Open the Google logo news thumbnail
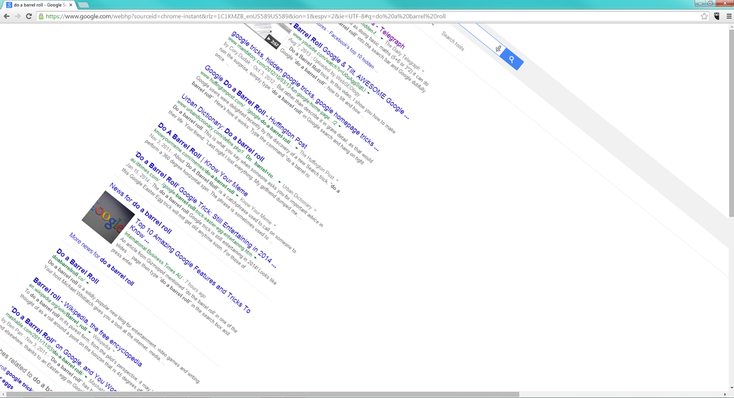734x398 pixels. point(108,217)
